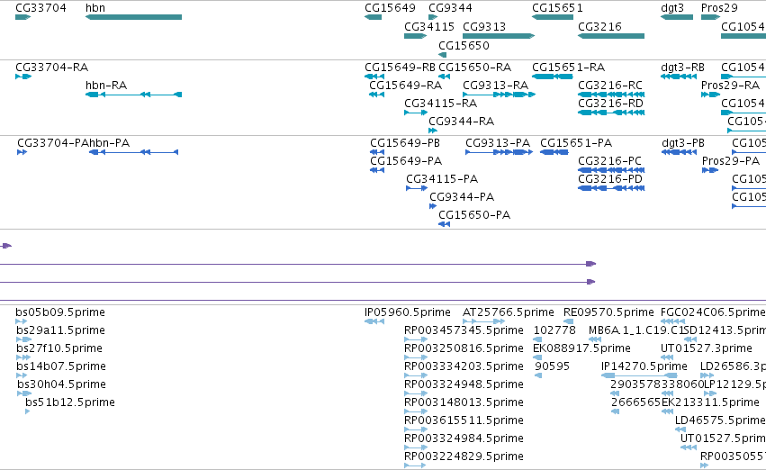The width and height of the screenshot is (766, 470).
Task: Open the CG15649-PB protein label
Action: point(405,142)
